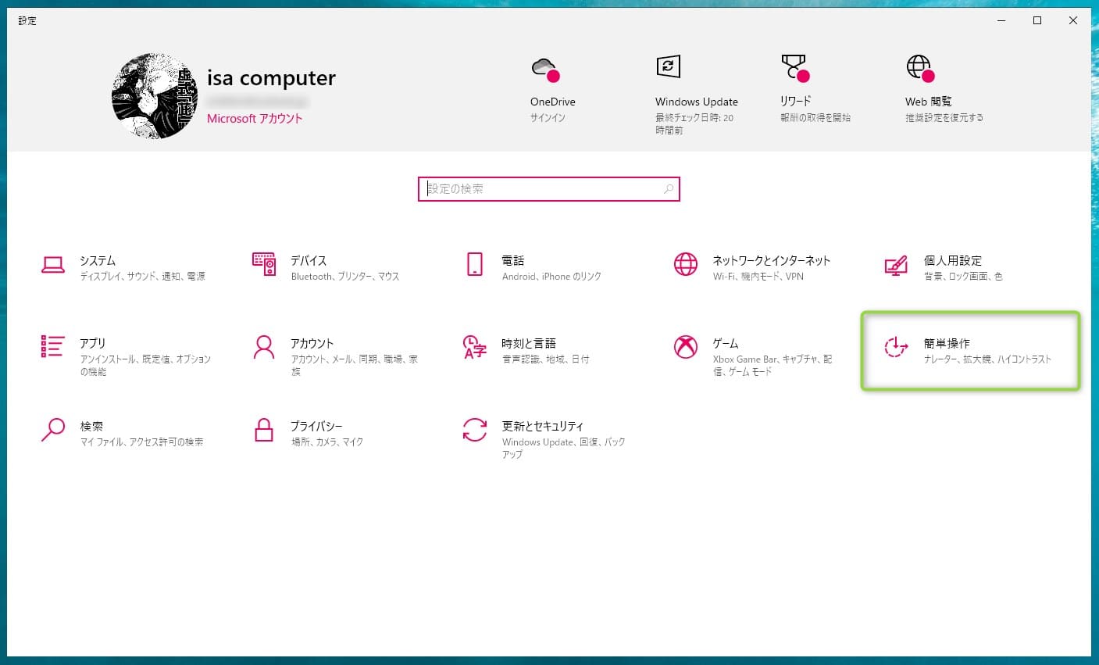Click the ディスプレイ、サウンド、通知、電源 description
This screenshot has width=1099, height=665.
coord(143,277)
